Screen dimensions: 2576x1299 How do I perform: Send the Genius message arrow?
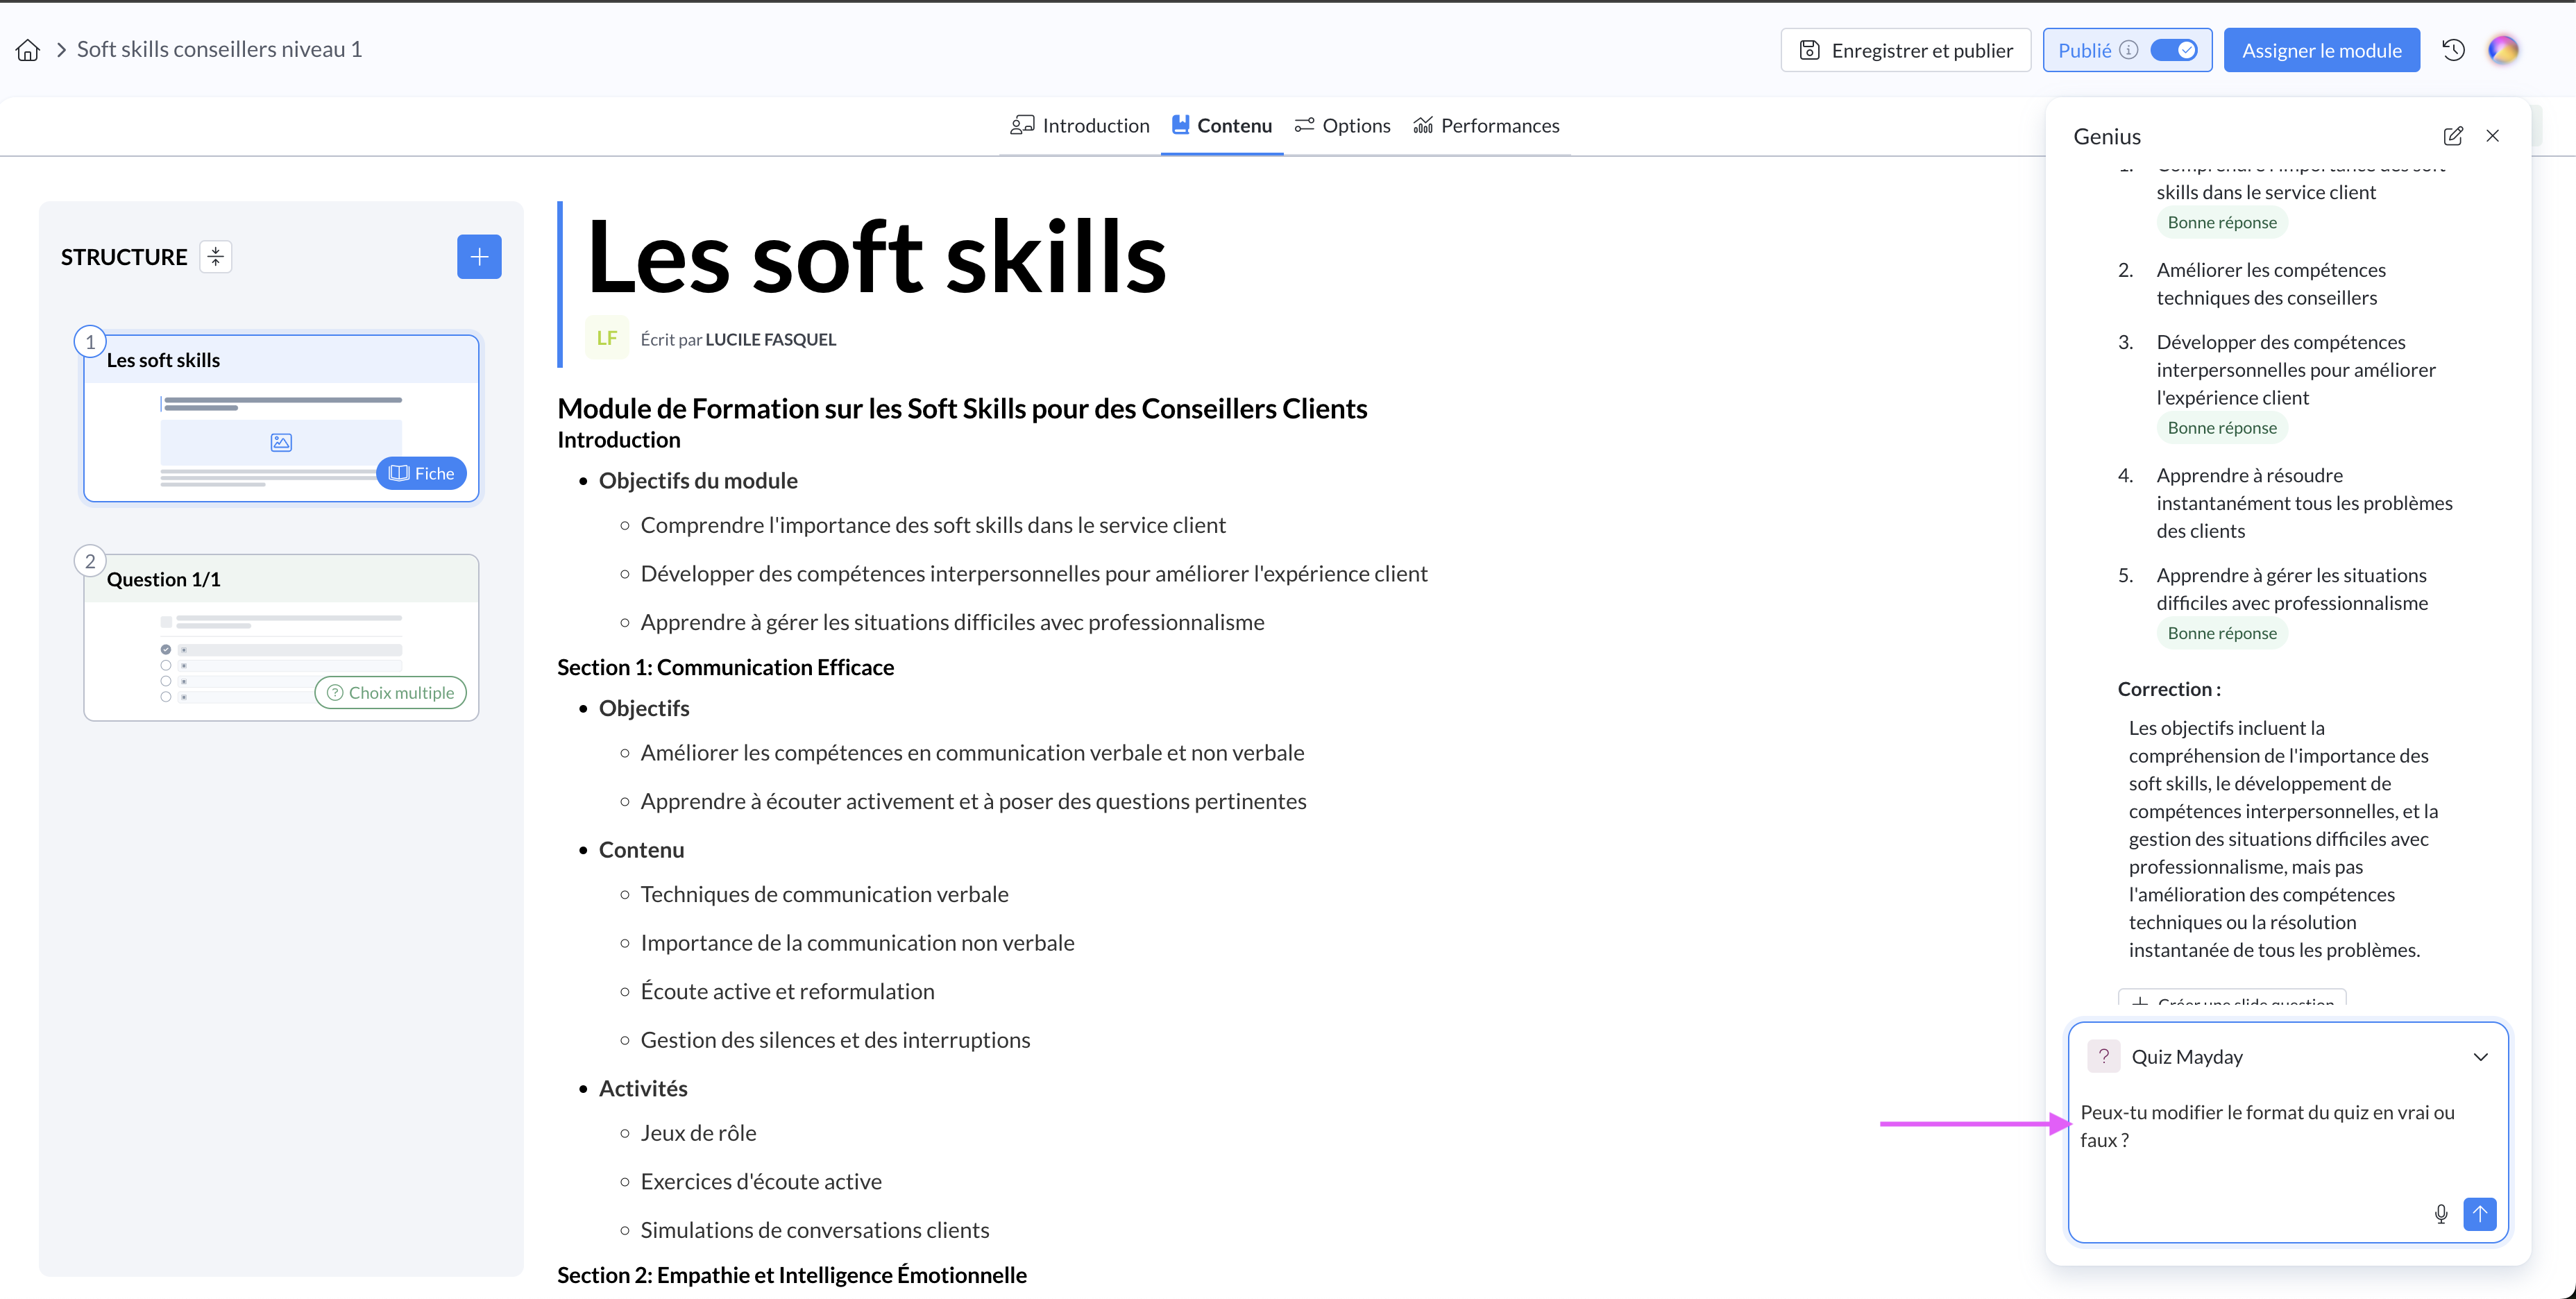point(2479,1213)
